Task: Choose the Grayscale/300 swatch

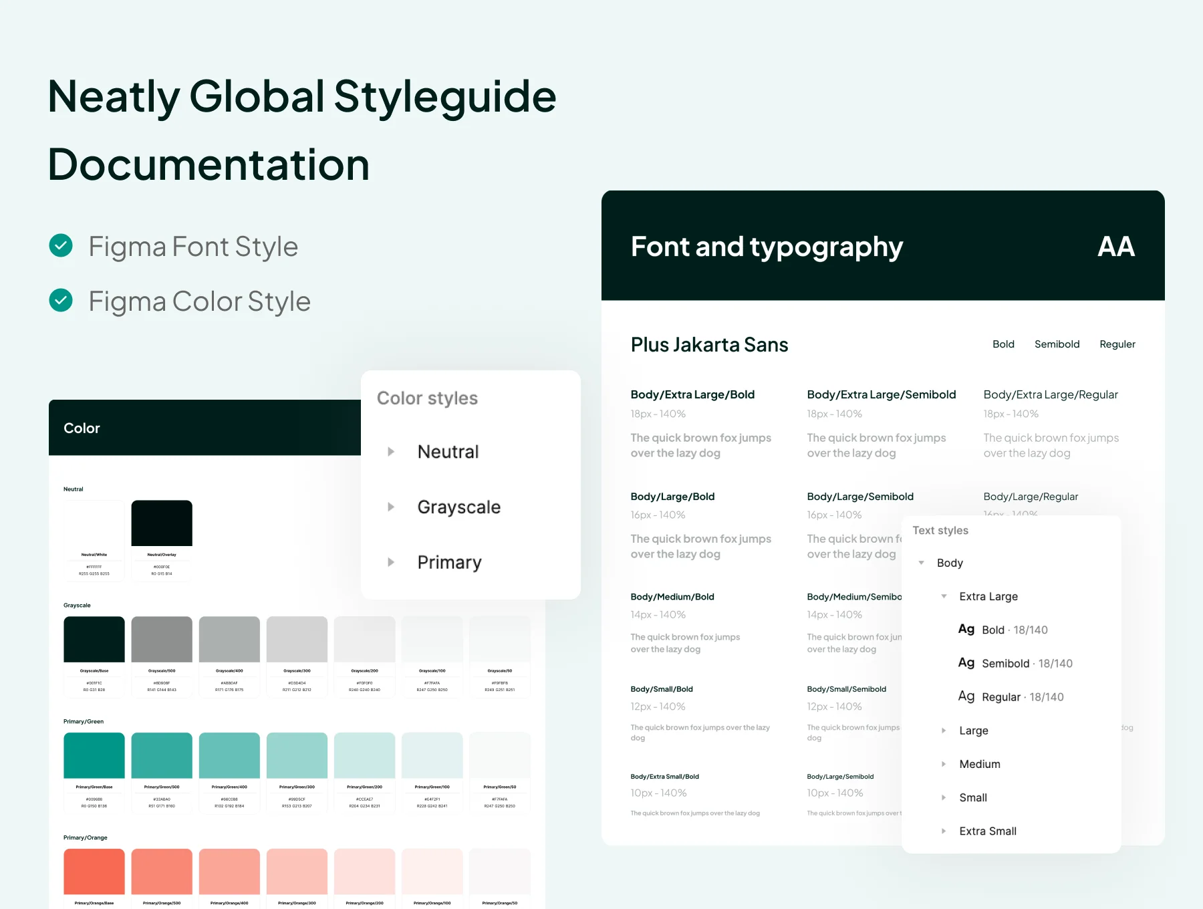Action: pos(297,639)
